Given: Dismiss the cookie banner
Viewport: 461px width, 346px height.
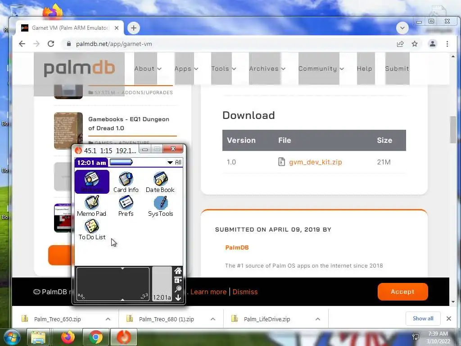Looking at the screenshot, I should click(245, 292).
